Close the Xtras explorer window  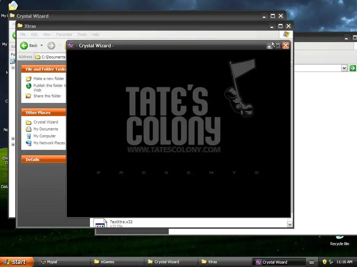tap(288, 26)
